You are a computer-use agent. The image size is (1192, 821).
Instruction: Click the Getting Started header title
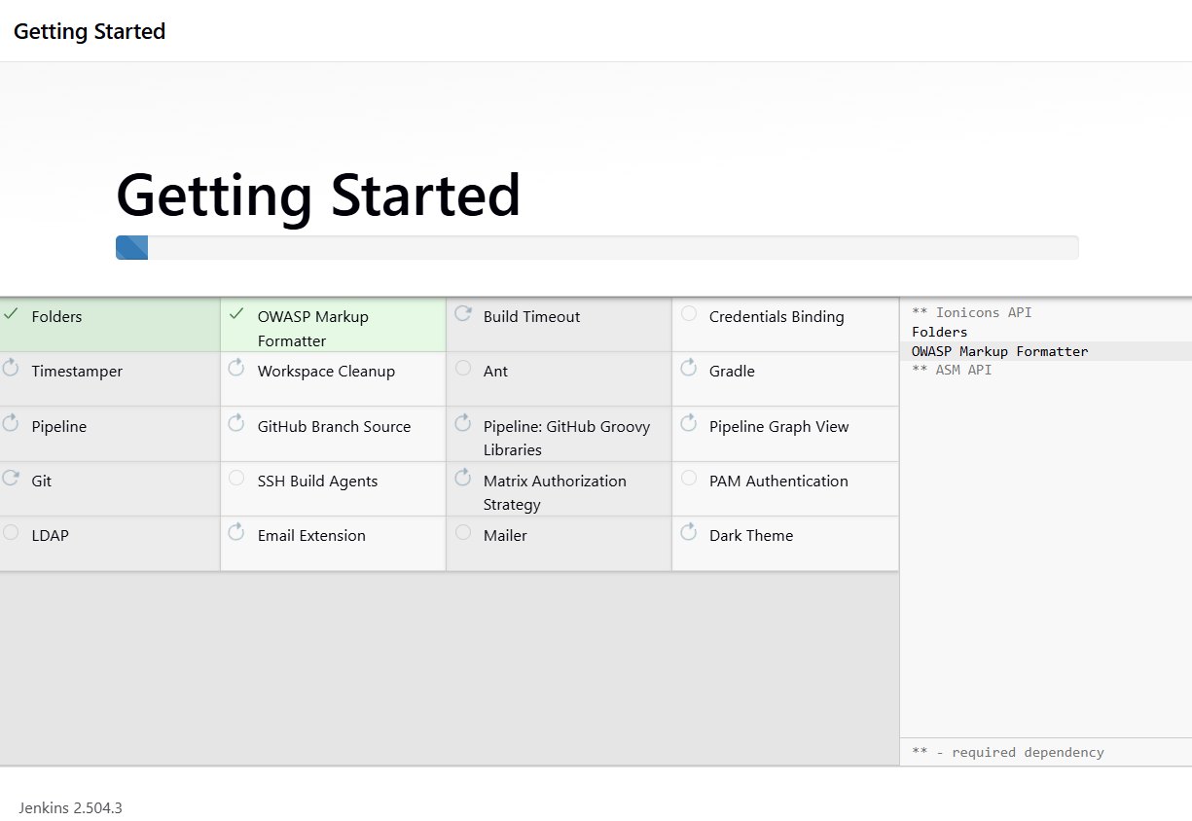click(x=90, y=31)
